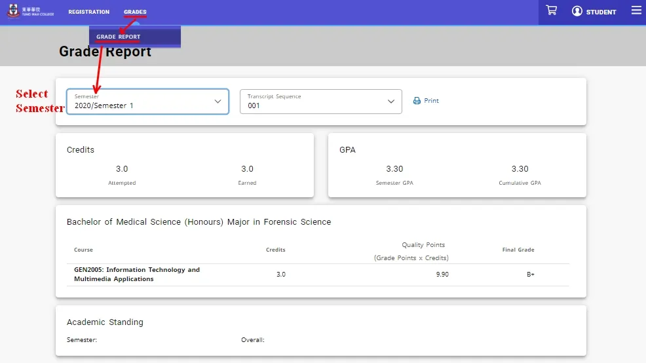The height and width of the screenshot is (363, 646).
Task: Expand the Transcript Sequence dropdown arrow
Action: pos(391,102)
